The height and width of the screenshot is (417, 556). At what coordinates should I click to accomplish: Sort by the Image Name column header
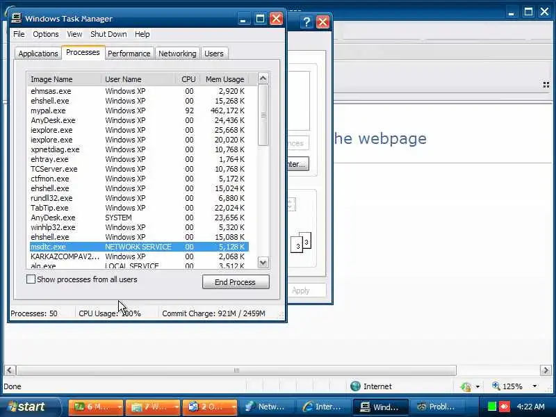(65, 79)
